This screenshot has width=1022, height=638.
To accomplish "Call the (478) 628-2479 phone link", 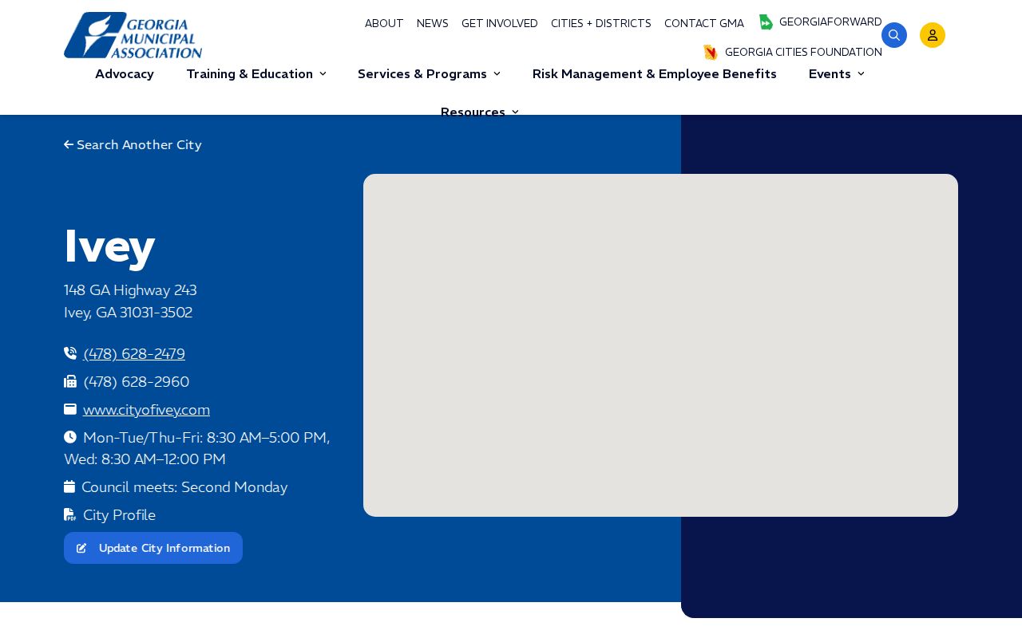I will (134, 354).
